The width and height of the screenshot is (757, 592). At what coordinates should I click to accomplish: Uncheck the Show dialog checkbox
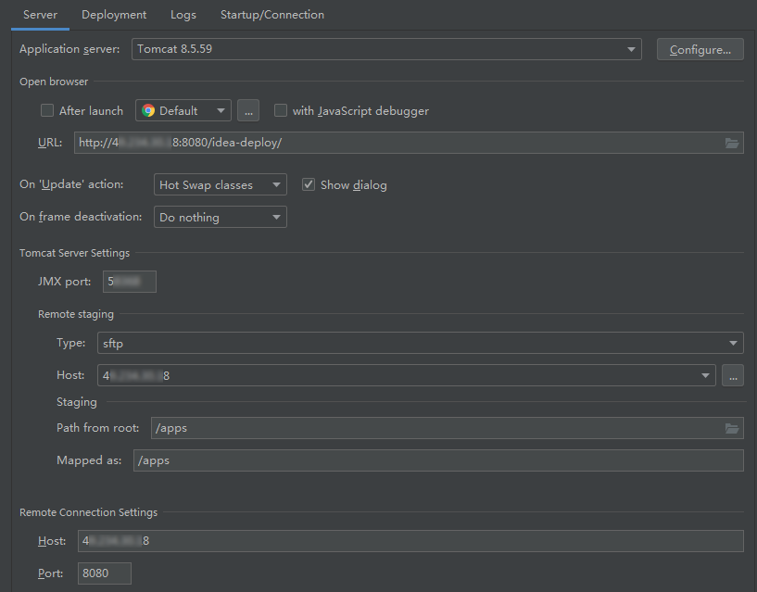click(309, 185)
